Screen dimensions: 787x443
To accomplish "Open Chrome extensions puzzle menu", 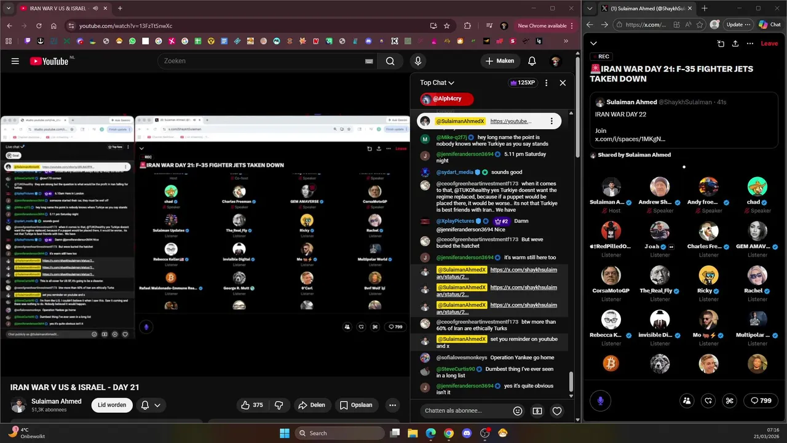I will coord(467,26).
